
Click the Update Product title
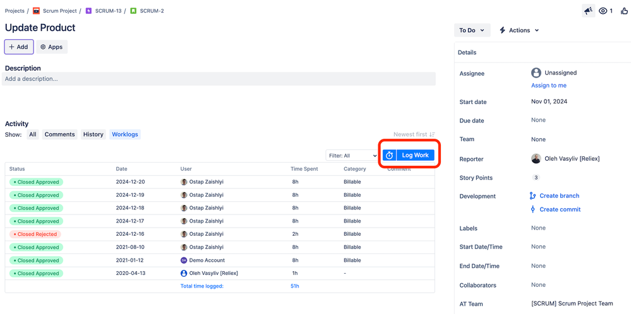pos(40,28)
